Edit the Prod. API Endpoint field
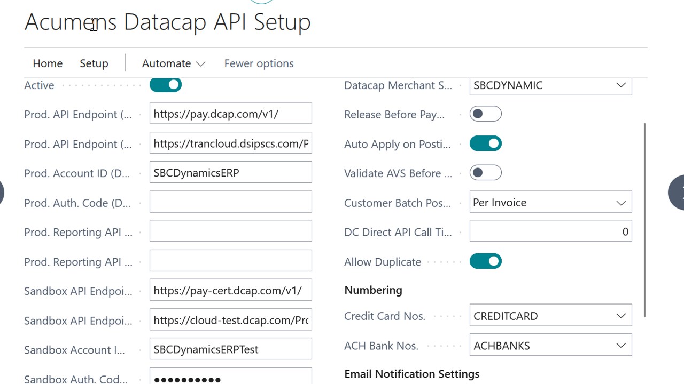The image size is (684, 384). point(230,114)
